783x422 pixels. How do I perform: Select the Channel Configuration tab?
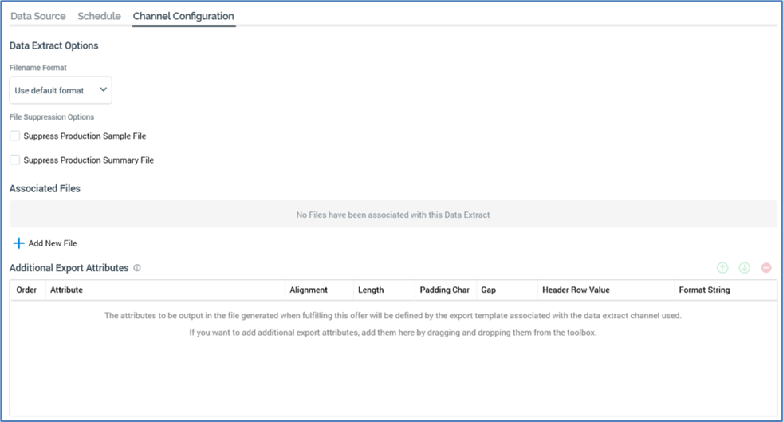pyautogui.click(x=183, y=16)
